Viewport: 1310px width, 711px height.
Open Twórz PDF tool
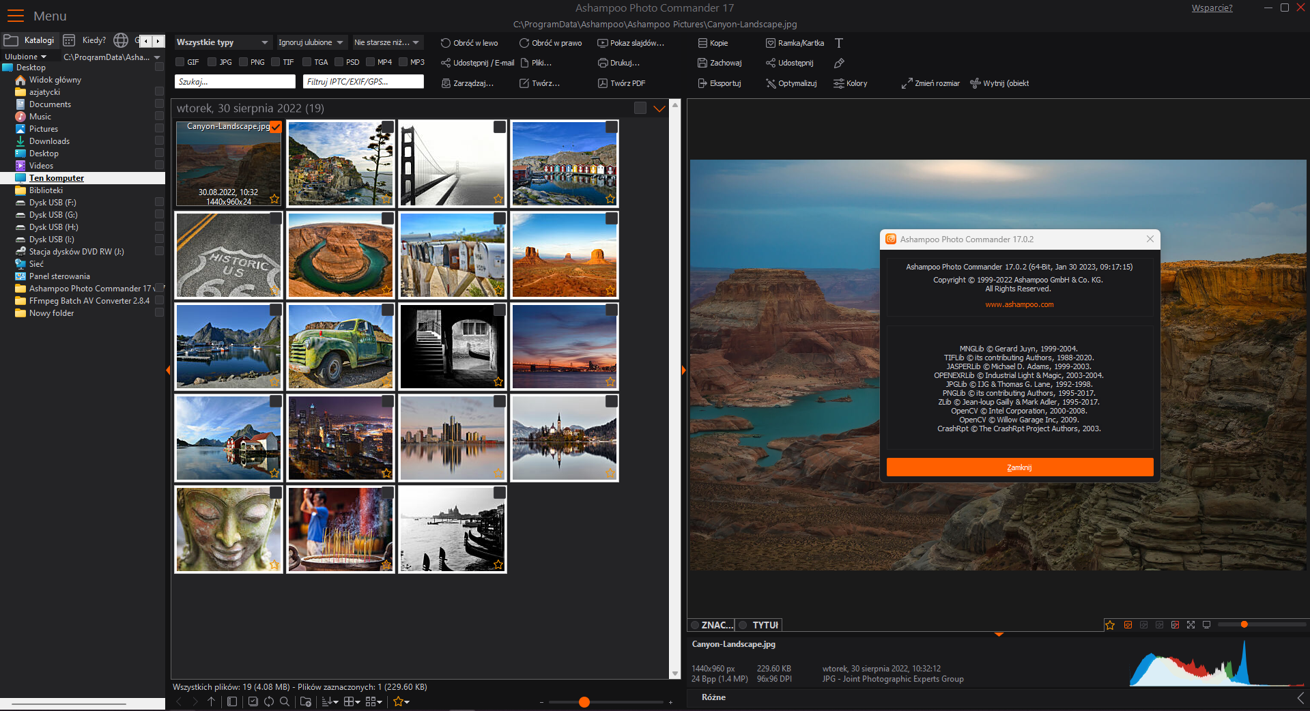tap(621, 83)
